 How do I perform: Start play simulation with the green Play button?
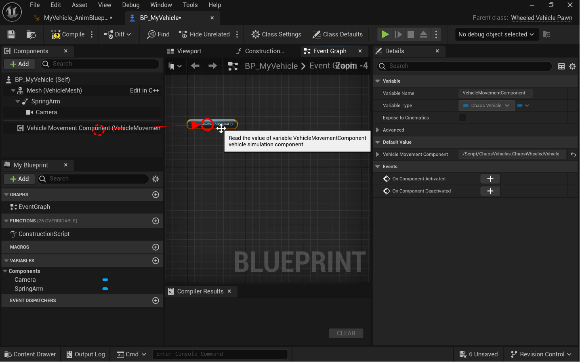click(385, 34)
